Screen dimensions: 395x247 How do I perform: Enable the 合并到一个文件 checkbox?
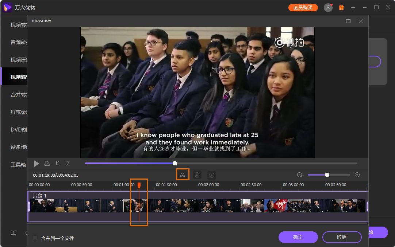point(35,238)
